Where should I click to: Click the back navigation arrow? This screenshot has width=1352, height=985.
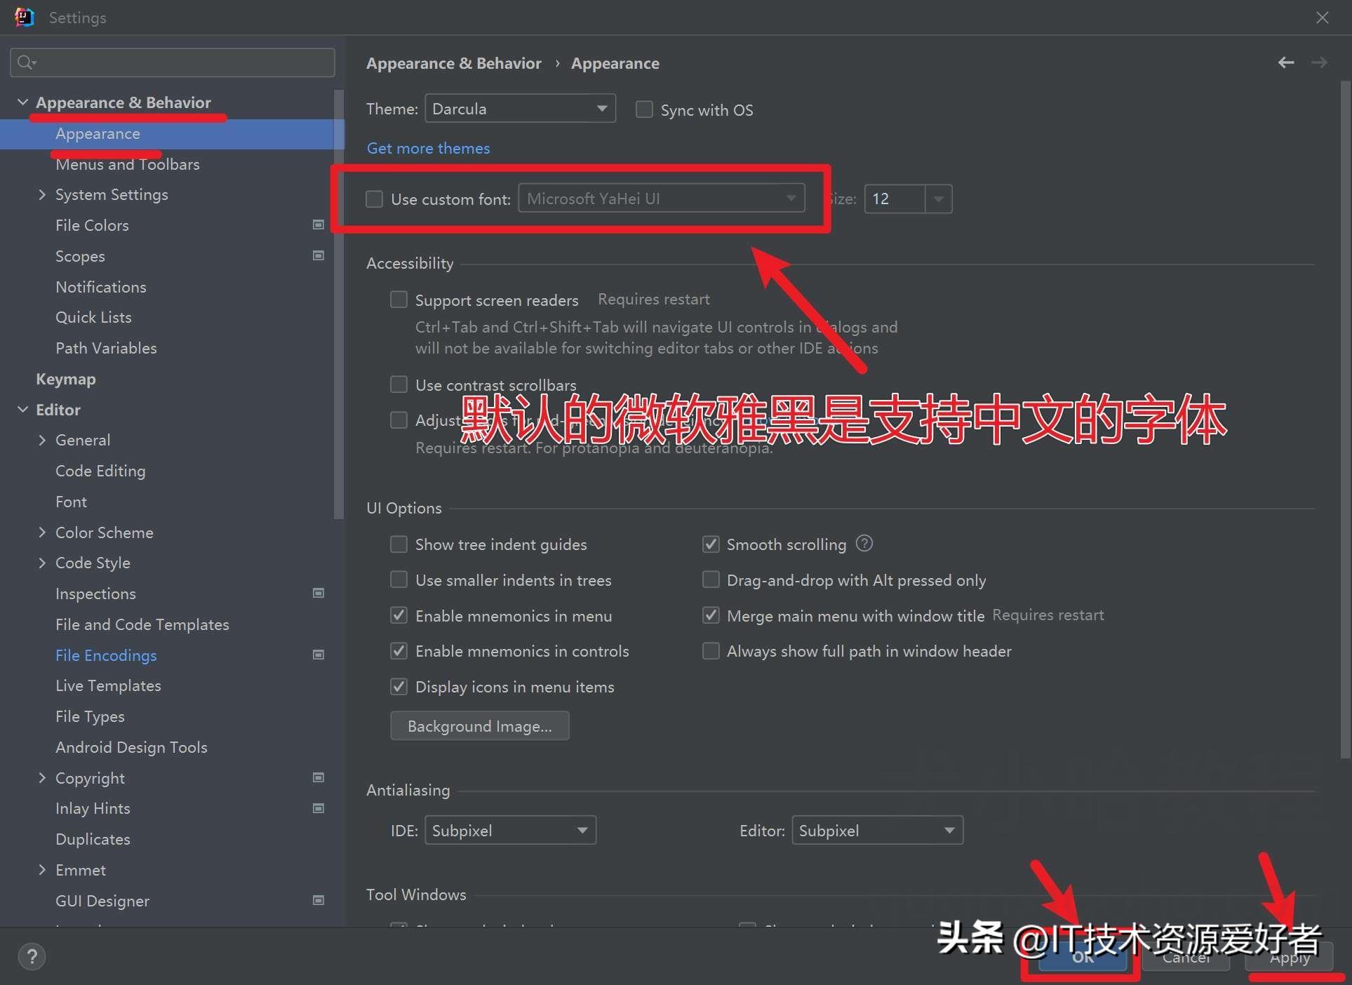point(1285,62)
